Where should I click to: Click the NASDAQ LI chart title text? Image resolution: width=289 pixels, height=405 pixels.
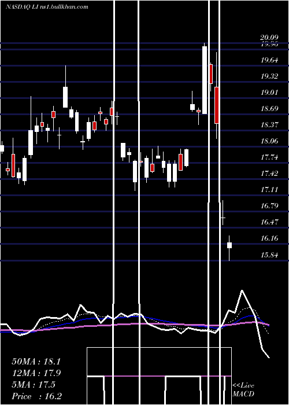coord(47,7)
